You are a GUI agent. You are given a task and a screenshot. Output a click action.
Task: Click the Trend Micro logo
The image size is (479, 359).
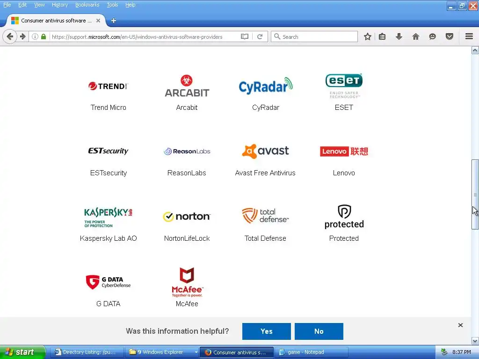(109, 86)
